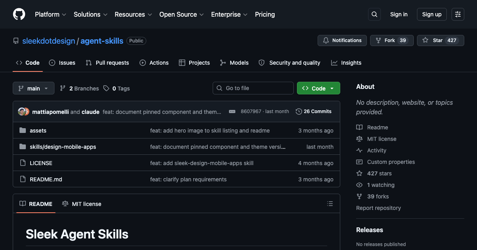View the 26 Commits history
Screen dimensions: 477x250
tap(314, 112)
